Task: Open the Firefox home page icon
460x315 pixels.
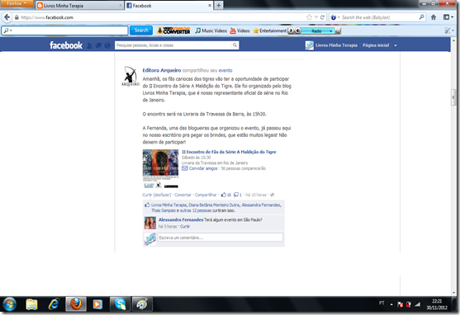Action: click(434, 17)
